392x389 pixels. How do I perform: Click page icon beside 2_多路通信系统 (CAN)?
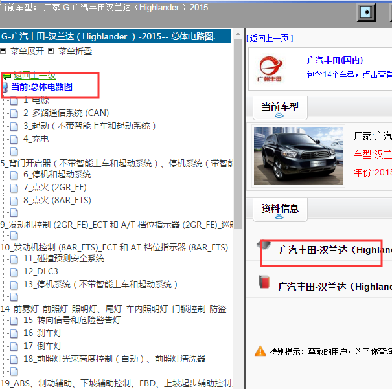(14, 113)
